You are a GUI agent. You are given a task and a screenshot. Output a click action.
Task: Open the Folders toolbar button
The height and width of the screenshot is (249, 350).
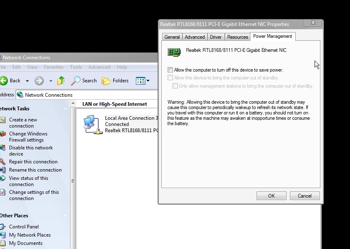click(x=115, y=81)
